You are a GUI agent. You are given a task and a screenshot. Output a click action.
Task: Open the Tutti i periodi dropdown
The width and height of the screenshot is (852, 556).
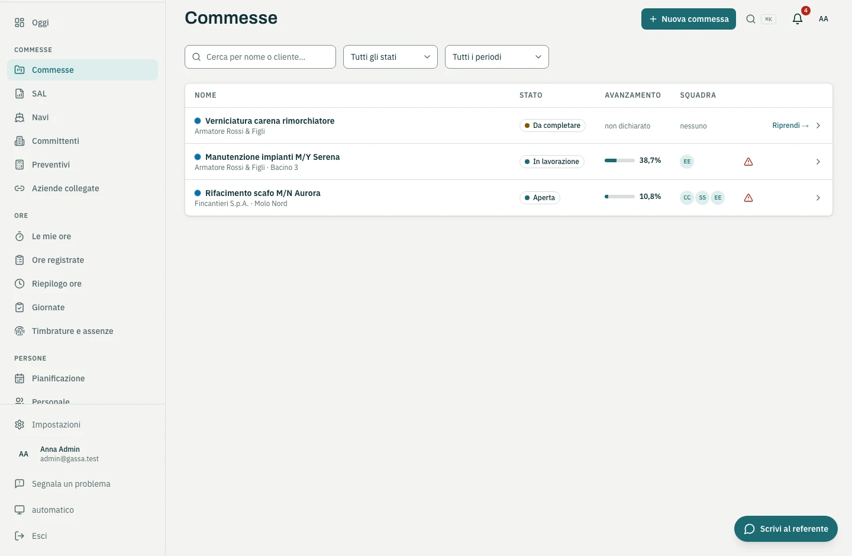tap(497, 57)
